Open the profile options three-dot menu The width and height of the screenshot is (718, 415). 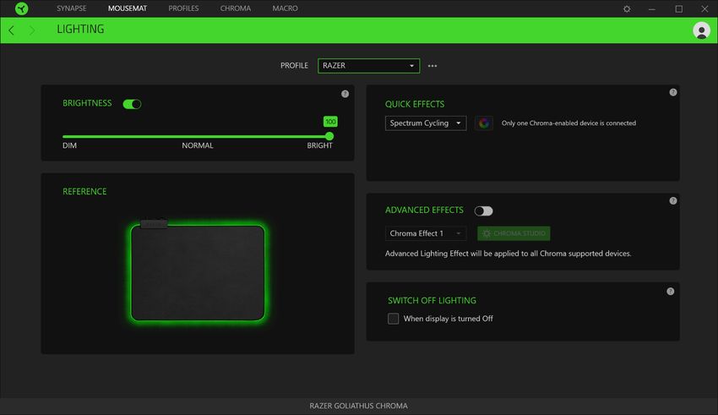coord(432,65)
